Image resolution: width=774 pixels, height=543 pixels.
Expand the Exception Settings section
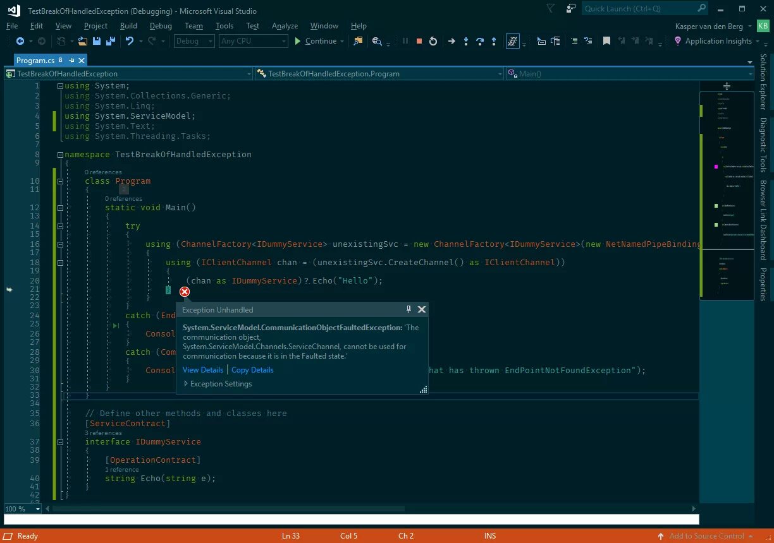point(218,384)
